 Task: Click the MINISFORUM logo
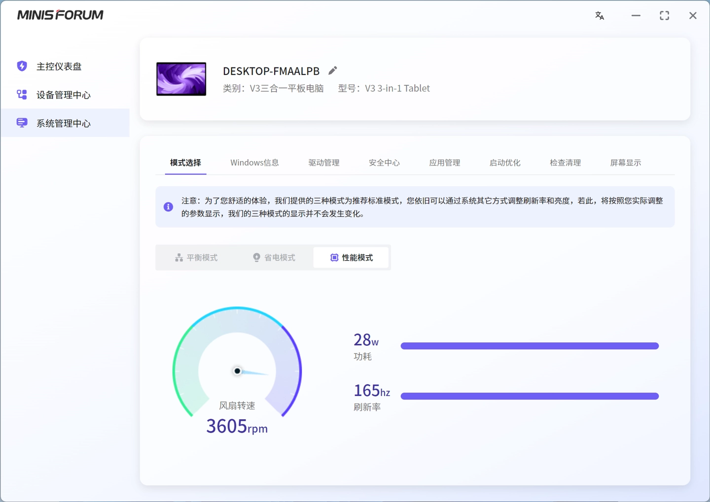(60, 15)
